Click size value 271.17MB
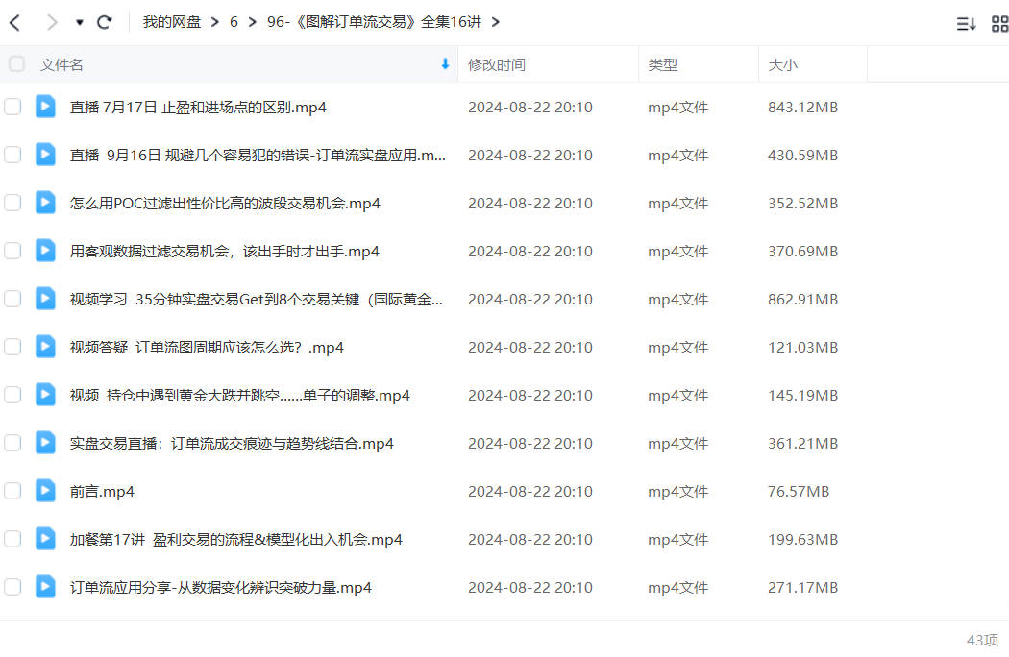1009x657 pixels. 802,588
